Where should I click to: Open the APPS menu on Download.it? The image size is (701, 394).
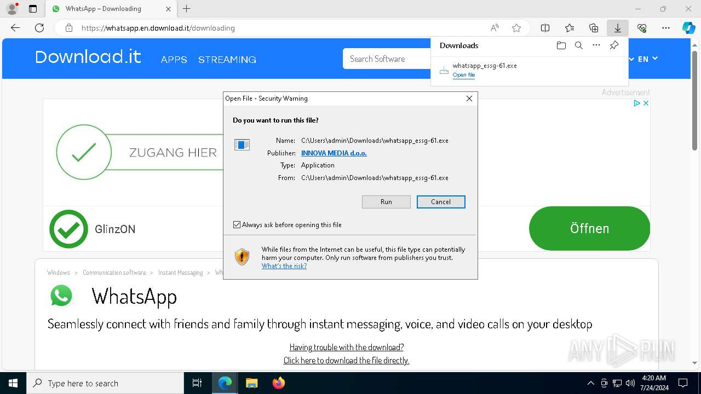tap(174, 60)
